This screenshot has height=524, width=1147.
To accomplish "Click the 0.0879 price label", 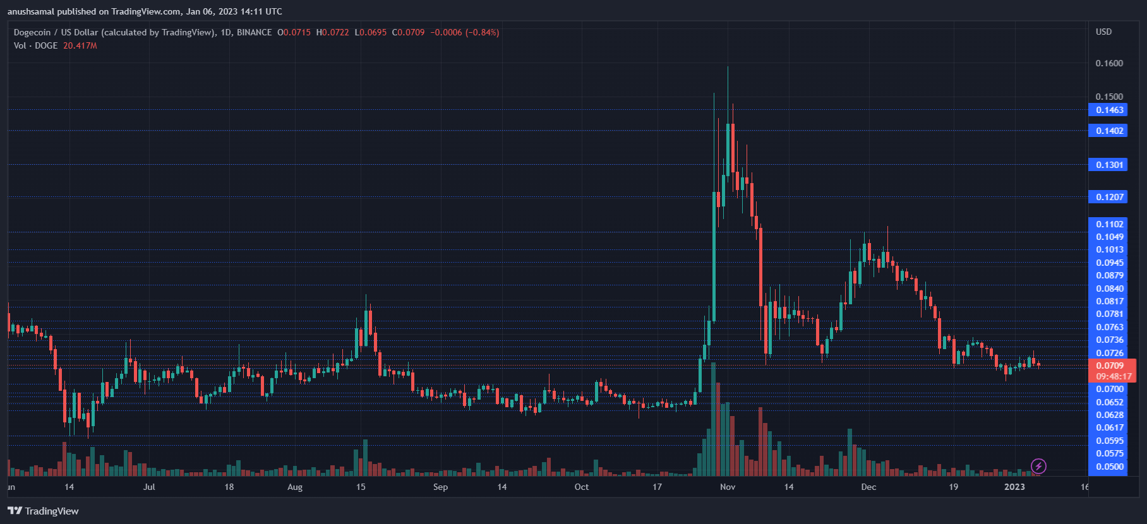I will 1108,275.
